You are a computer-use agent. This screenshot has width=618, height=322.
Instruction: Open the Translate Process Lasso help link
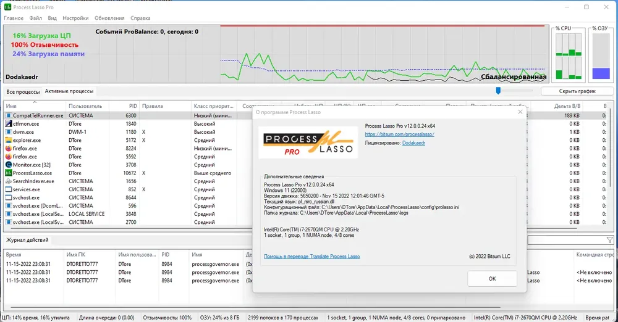tap(311, 256)
